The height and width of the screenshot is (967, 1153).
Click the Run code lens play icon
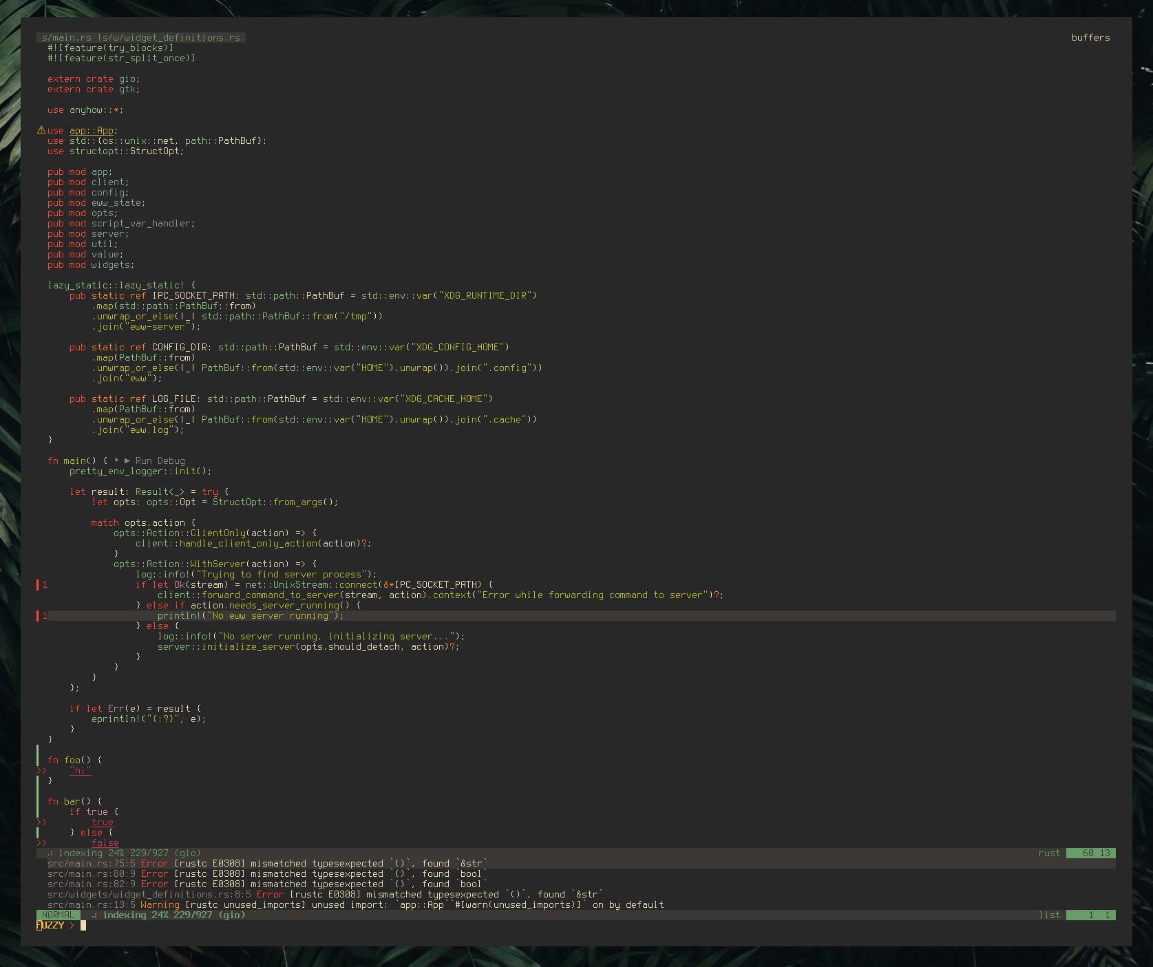(116, 460)
